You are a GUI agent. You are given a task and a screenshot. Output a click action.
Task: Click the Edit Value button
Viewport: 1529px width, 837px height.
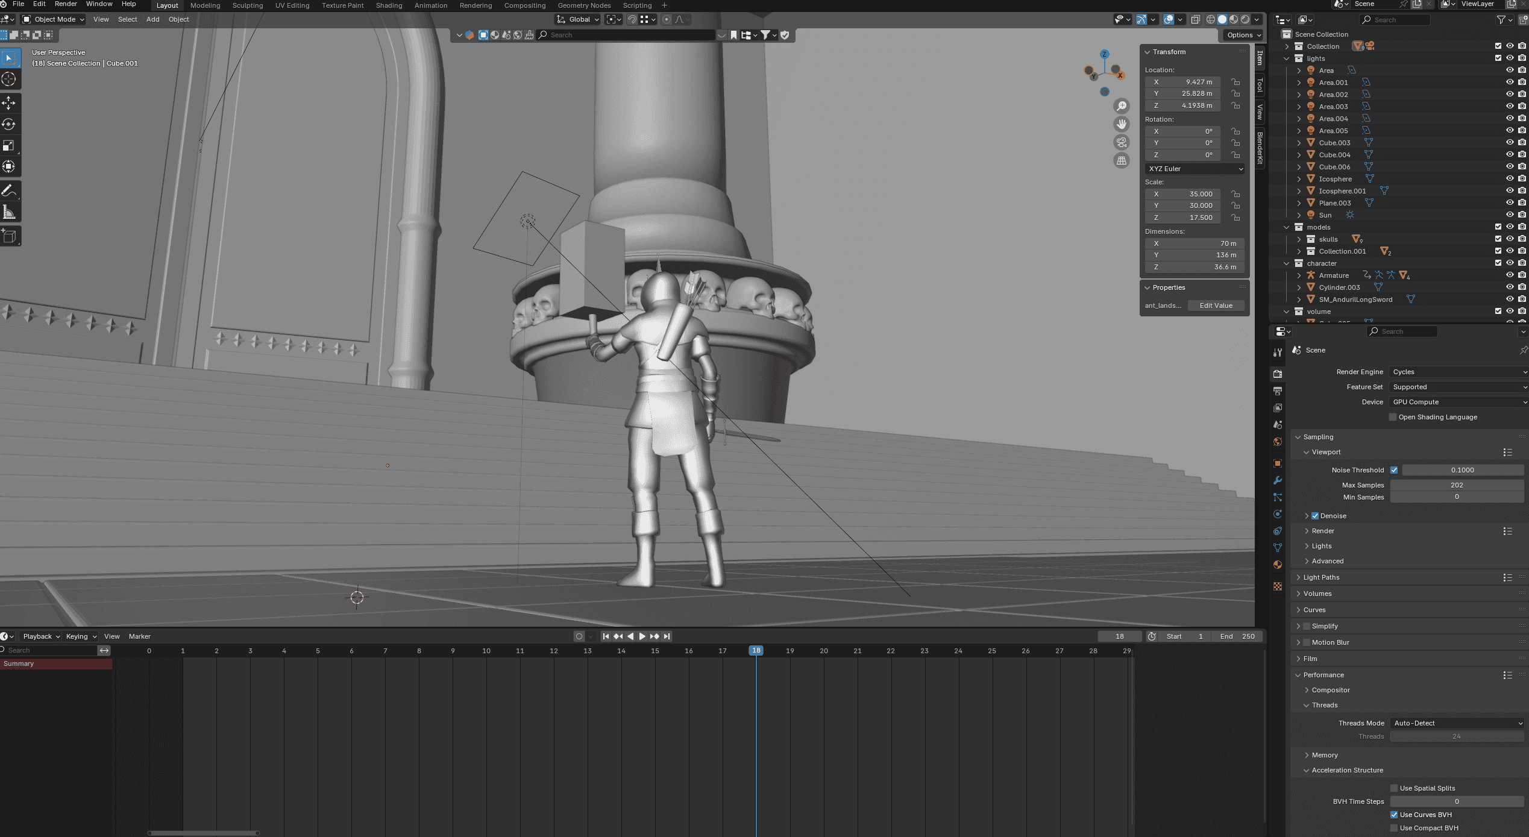click(1216, 306)
